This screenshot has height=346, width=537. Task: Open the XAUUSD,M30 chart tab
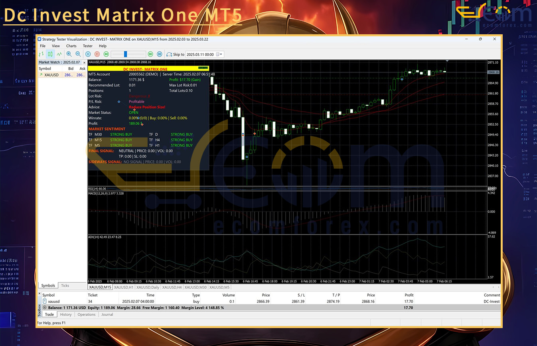coord(195,287)
